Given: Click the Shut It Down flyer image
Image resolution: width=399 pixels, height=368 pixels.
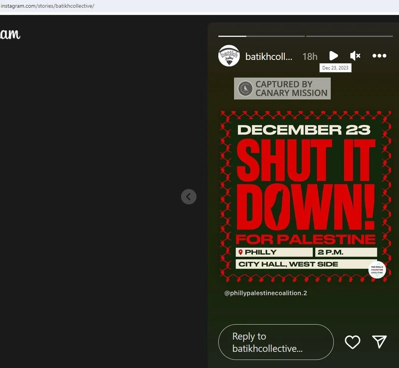Looking at the screenshot, I should [306, 197].
